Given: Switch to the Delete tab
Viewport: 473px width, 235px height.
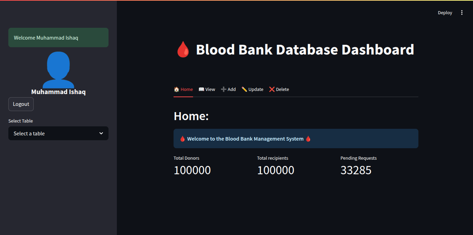Looking at the screenshot, I should coord(279,89).
